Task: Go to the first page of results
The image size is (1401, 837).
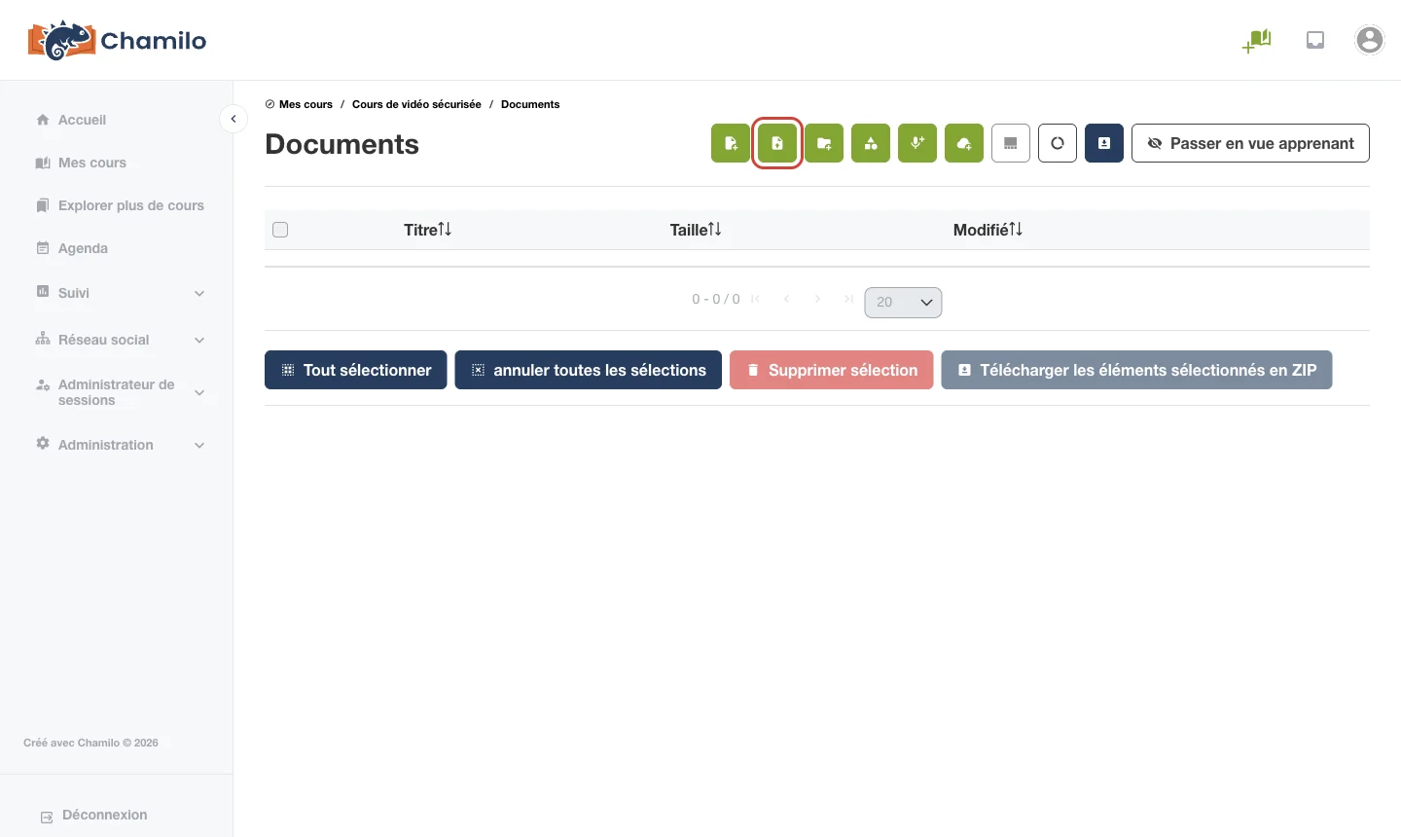Action: tap(756, 299)
